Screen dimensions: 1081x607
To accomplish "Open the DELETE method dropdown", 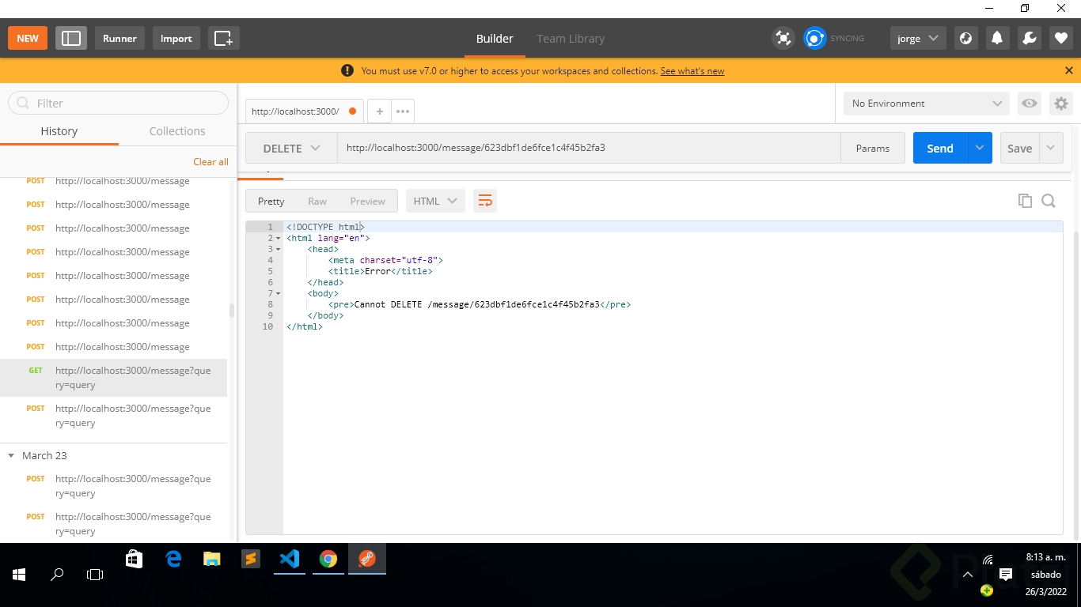I will coord(291,148).
